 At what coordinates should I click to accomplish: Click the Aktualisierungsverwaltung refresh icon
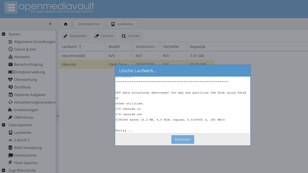(x=10, y=102)
